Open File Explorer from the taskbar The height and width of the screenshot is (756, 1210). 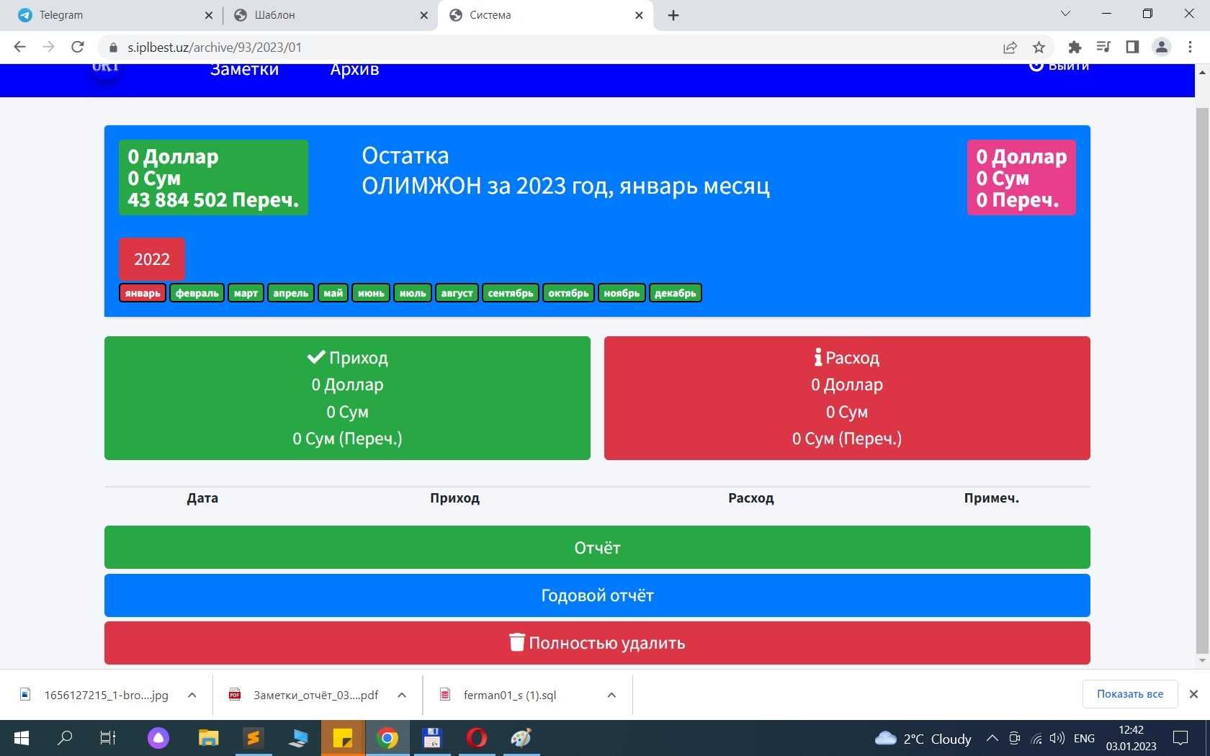click(208, 738)
